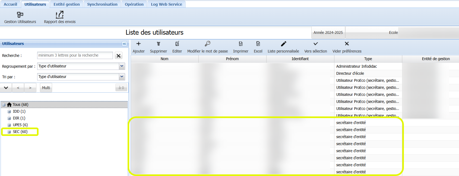Click Vers sélection checkmark

pos(316,44)
